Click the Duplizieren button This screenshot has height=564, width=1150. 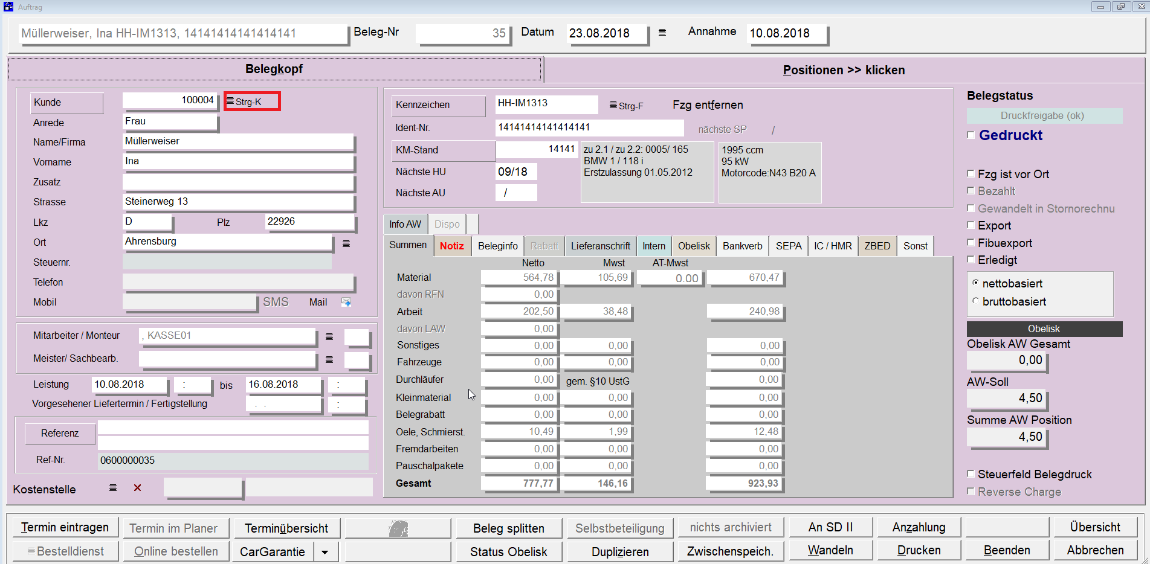coord(620,552)
